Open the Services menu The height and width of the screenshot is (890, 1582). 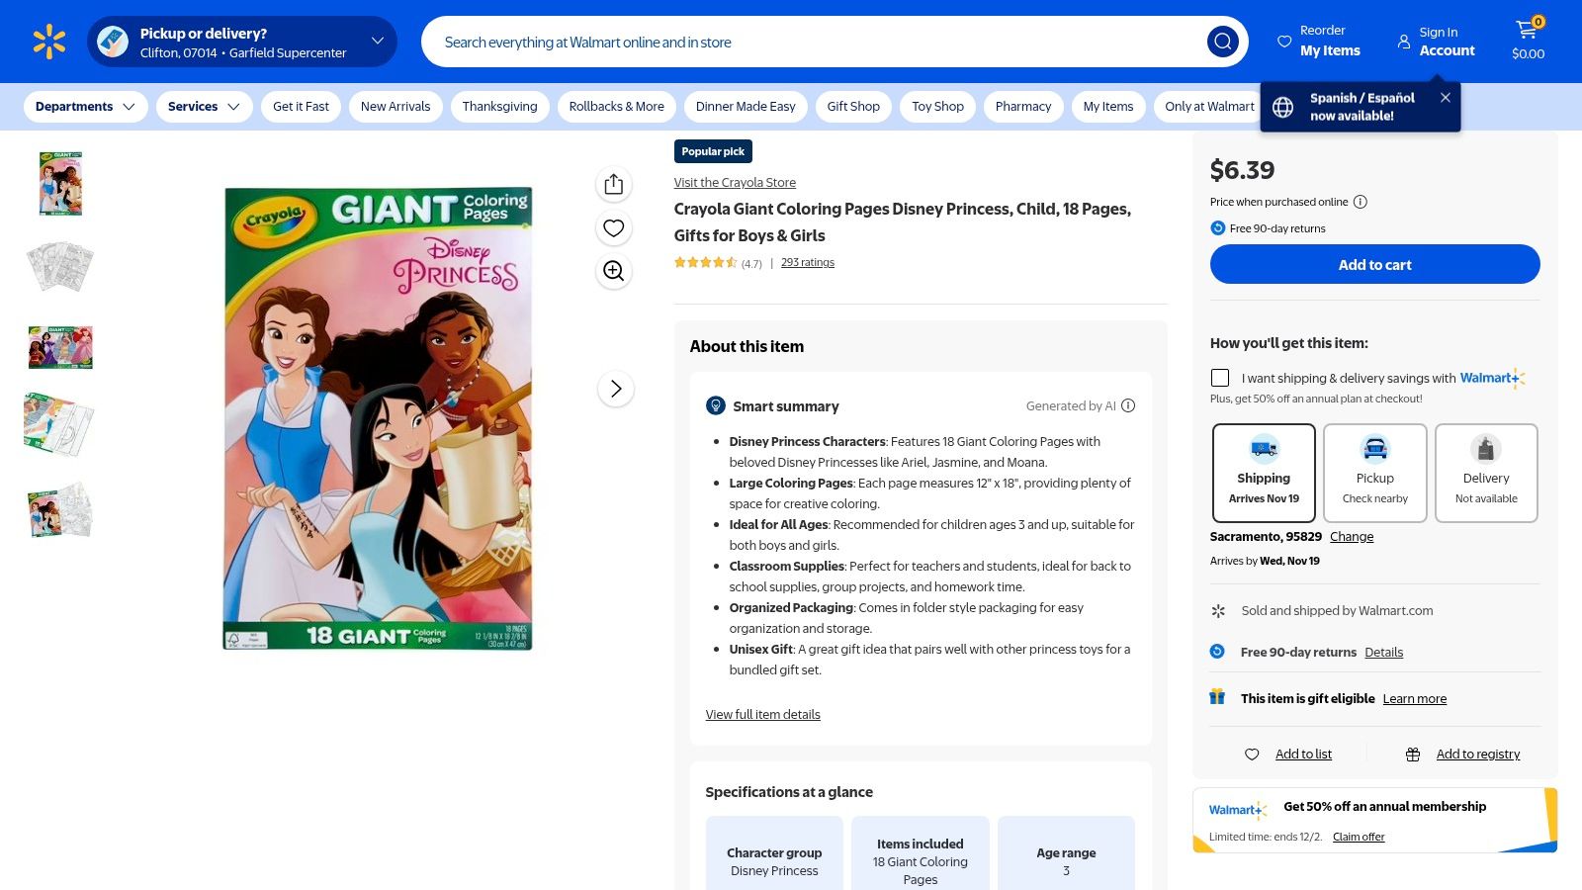pyautogui.click(x=203, y=106)
